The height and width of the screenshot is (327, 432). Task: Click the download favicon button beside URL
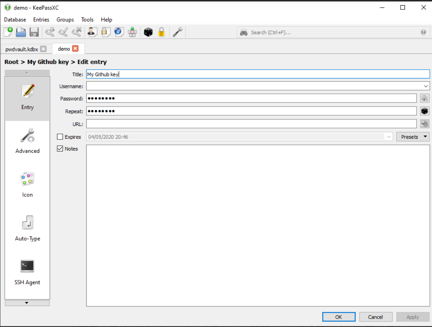(425, 124)
